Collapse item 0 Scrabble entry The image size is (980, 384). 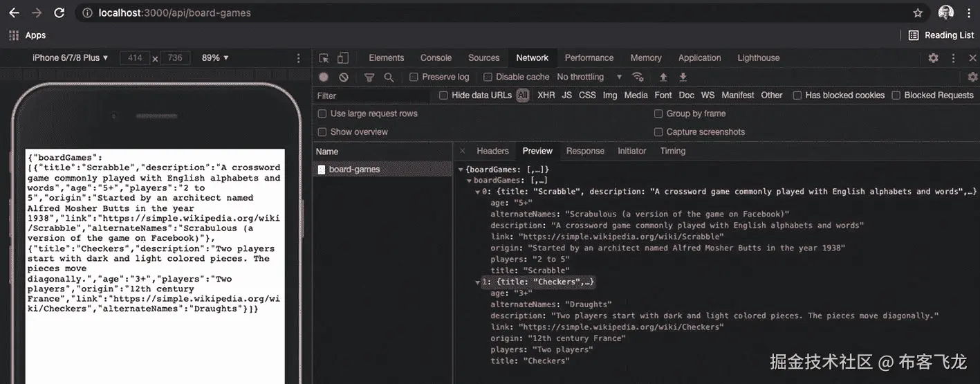pyautogui.click(x=477, y=192)
